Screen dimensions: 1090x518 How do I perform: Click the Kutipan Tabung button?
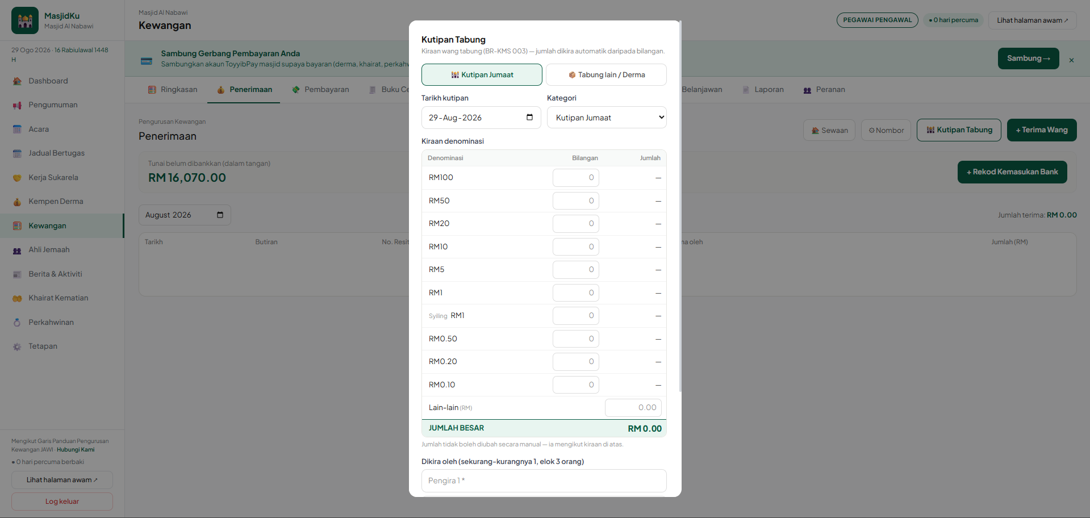(x=959, y=130)
